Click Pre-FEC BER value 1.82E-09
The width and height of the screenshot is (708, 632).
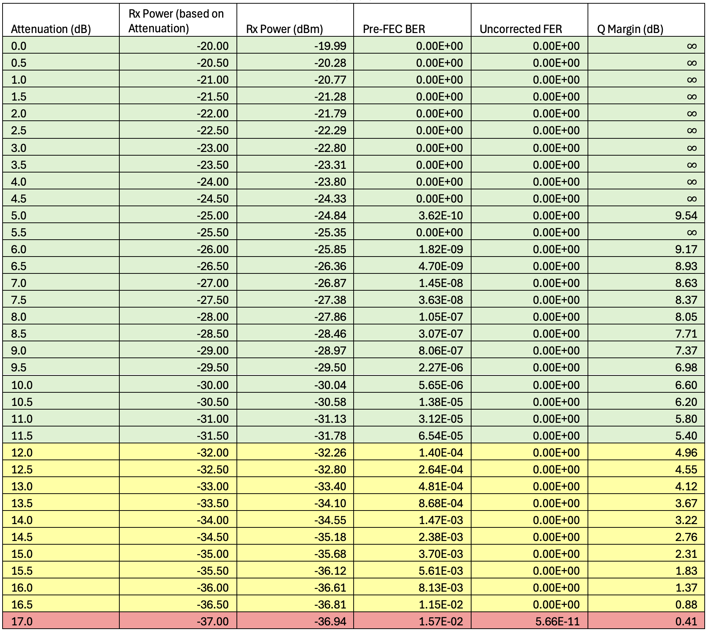tap(412, 248)
